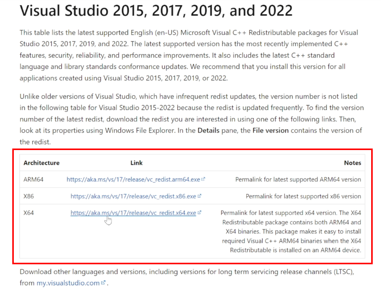Open the X86 vc_redist download link

133,196
